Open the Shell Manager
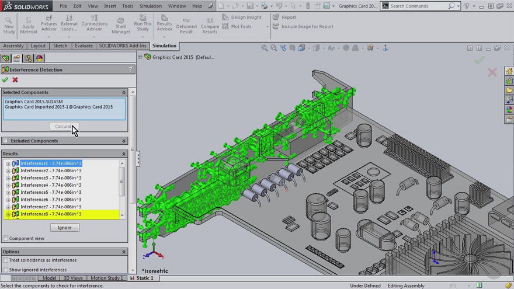Image resolution: width=514 pixels, height=289 pixels. pyautogui.click(x=121, y=25)
